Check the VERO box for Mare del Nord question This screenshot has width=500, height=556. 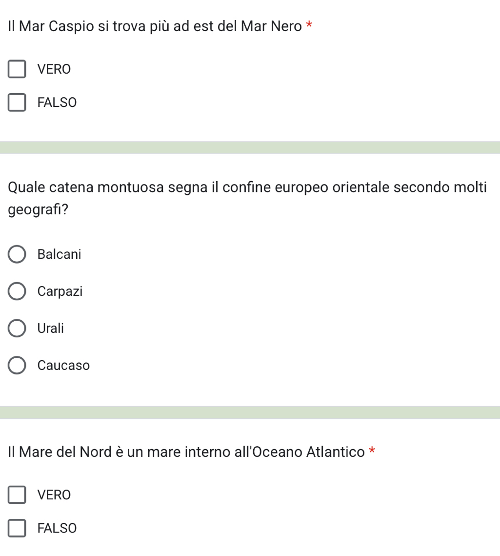click(x=17, y=494)
